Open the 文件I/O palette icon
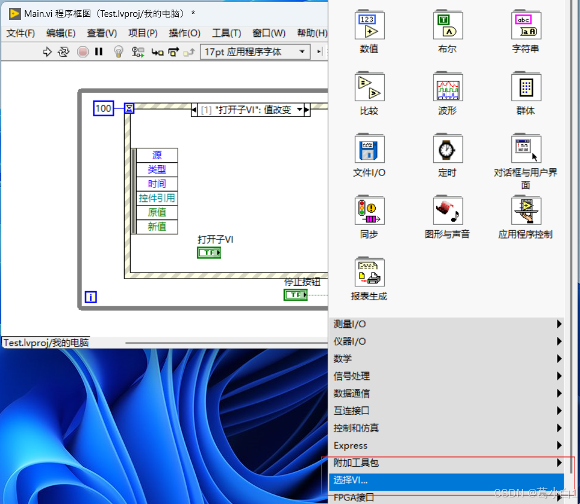580x504 pixels. (x=369, y=148)
